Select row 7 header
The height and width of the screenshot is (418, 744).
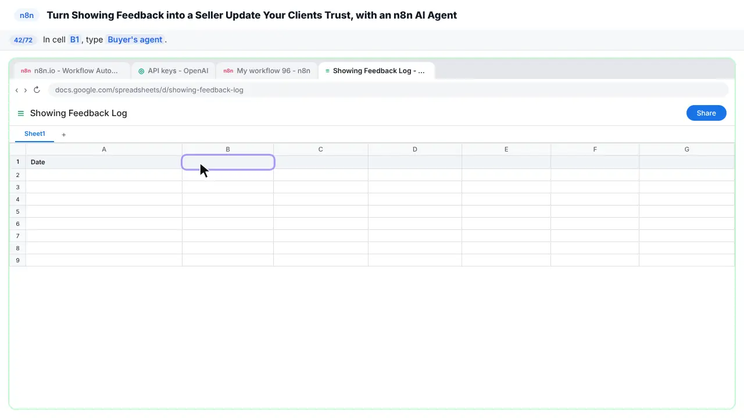coord(18,236)
